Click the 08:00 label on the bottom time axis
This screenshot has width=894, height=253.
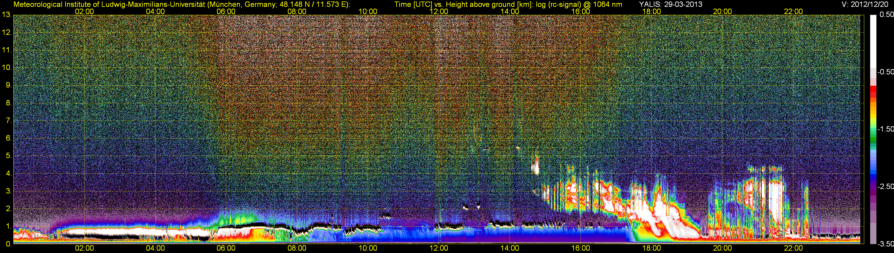[297, 248]
